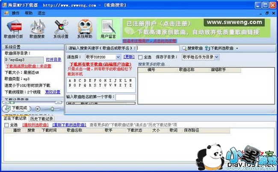Open the 系统设置 system settings icon

click(61, 29)
